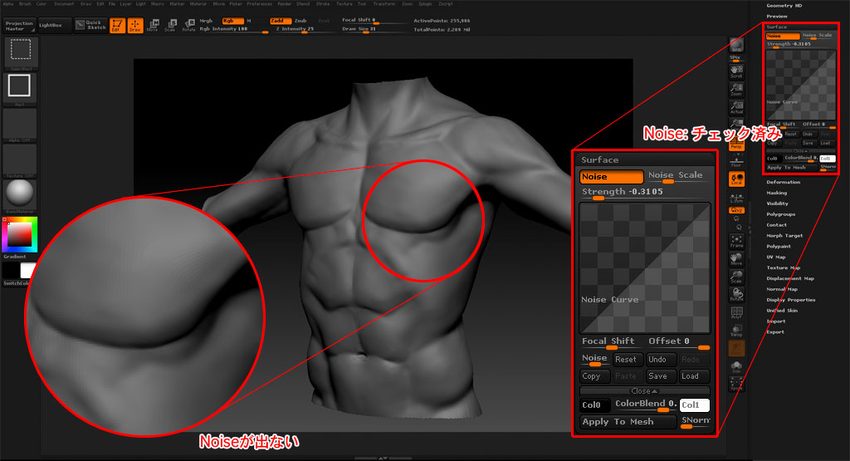The width and height of the screenshot is (850, 461).
Task: Expand the Normal Map section
Action: 782,289
